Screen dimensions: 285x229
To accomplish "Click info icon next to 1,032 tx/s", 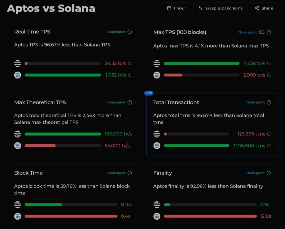I will (130, 75).
